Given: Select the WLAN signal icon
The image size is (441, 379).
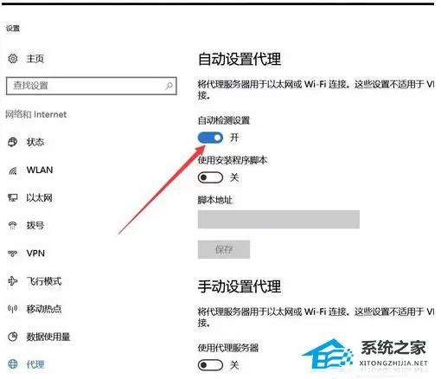Looking at the screenshot, I should (x=13, y=170).
